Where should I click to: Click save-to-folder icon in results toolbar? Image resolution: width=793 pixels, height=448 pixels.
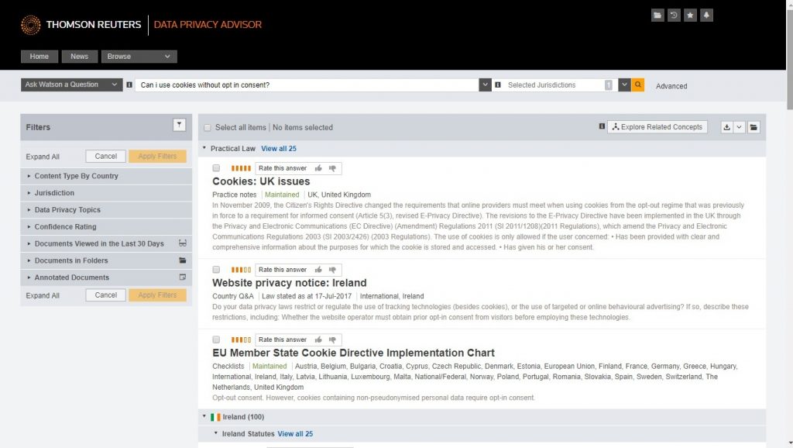pos(754,127)
